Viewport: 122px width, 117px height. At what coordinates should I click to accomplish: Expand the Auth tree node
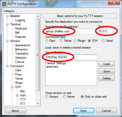pyautogui.click(x=17, y=95)
